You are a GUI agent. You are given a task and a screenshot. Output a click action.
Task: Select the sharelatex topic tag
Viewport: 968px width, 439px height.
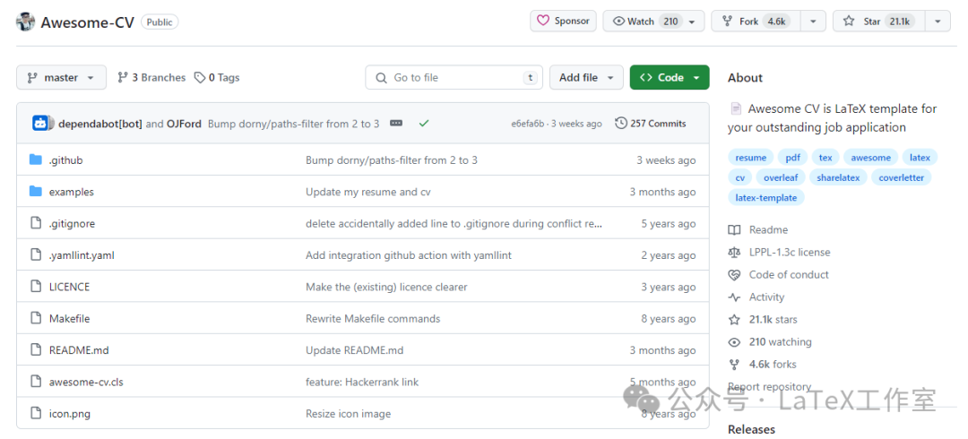pyautogui.click(x=838, y=177)
